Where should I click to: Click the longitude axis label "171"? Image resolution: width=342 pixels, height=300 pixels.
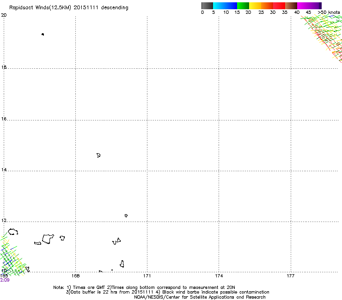(147, 276)
